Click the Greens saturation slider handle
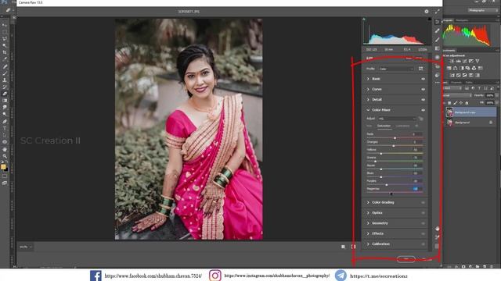501x281 pixels. click(x=376, y=162)
